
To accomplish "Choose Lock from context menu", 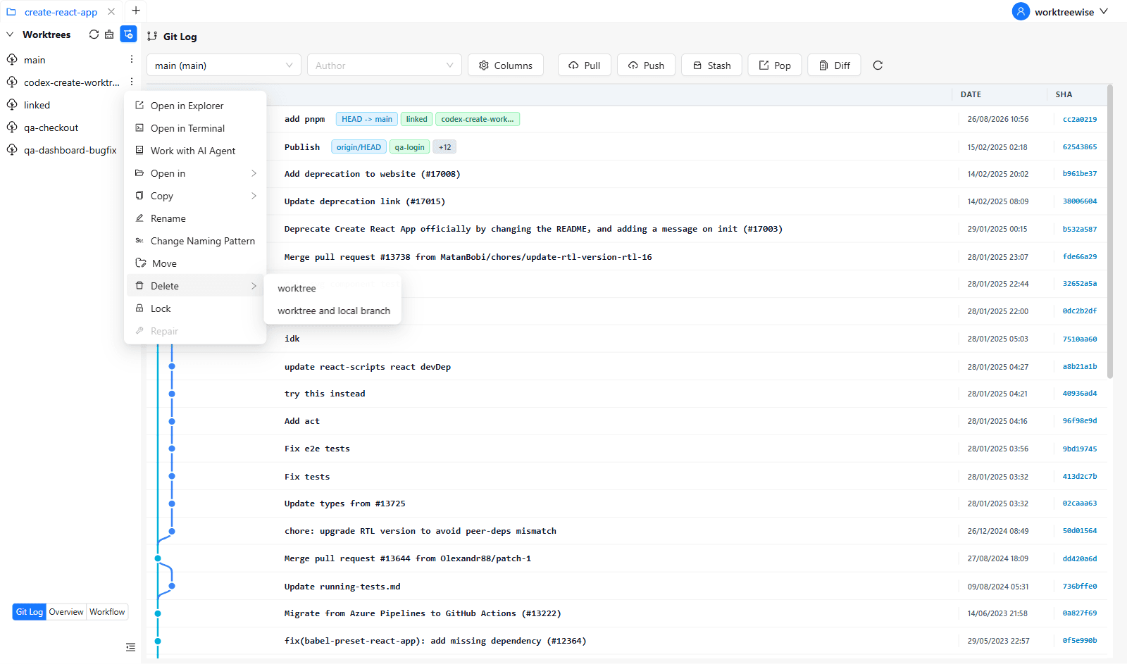I will (x=195, y=308).
